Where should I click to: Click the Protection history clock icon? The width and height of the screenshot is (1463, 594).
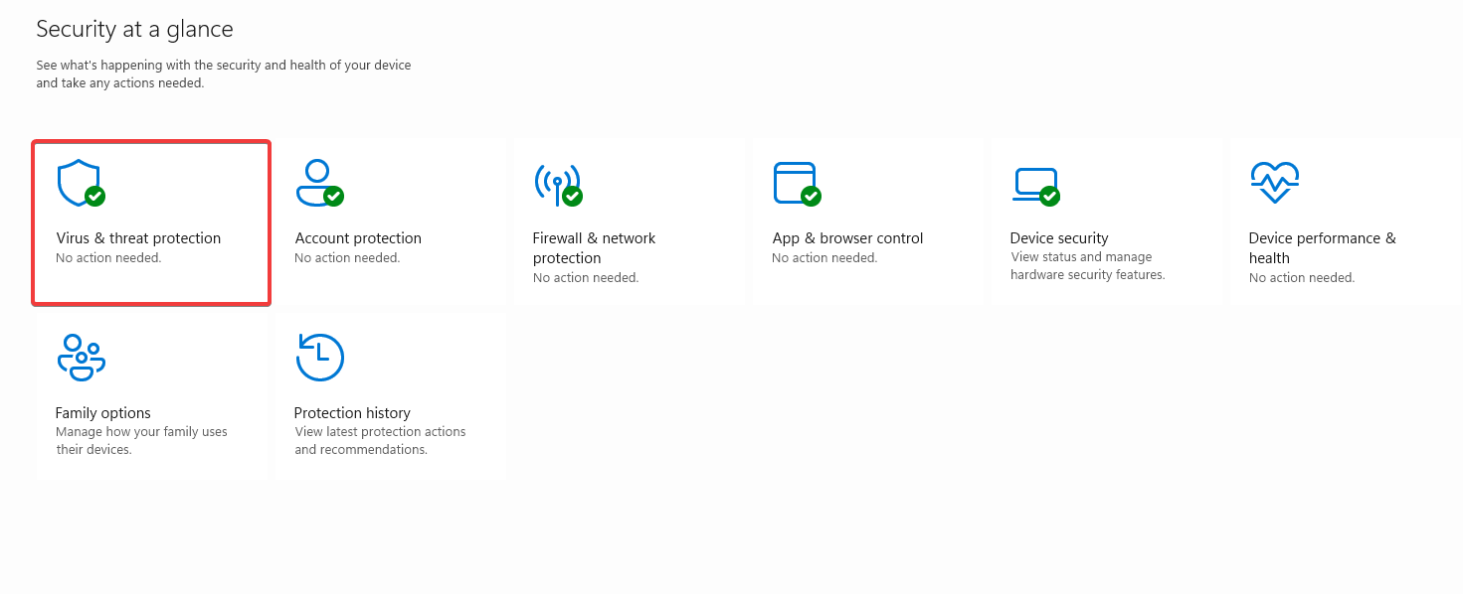pos(319,358)
